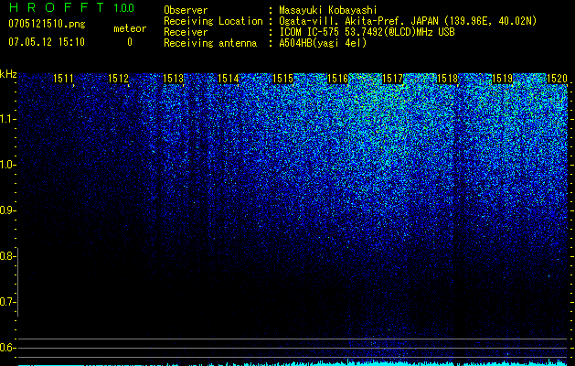Select the 0.9 frequency axis label
The height and width of the screenshot is (366, 575).
click(x=6, y=210)
